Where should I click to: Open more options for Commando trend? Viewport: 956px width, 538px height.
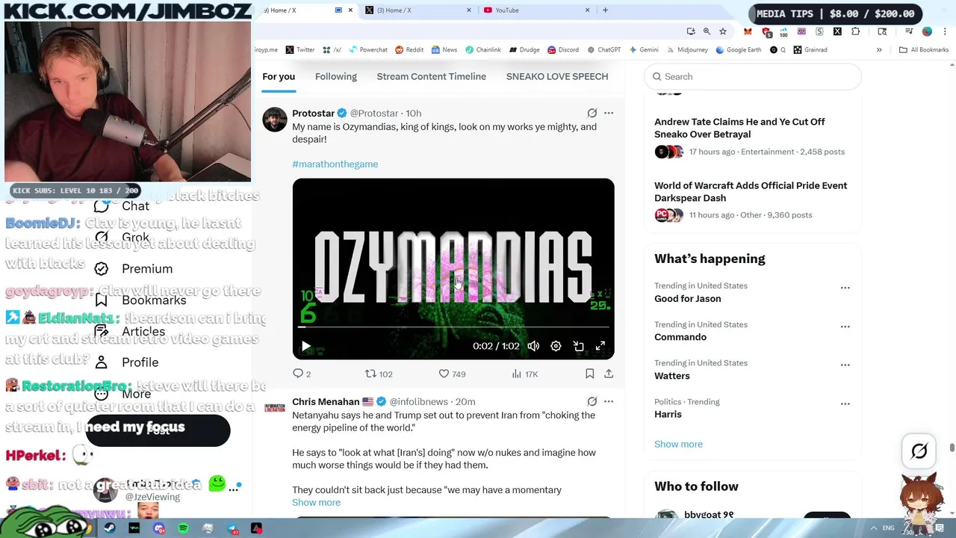845,327
